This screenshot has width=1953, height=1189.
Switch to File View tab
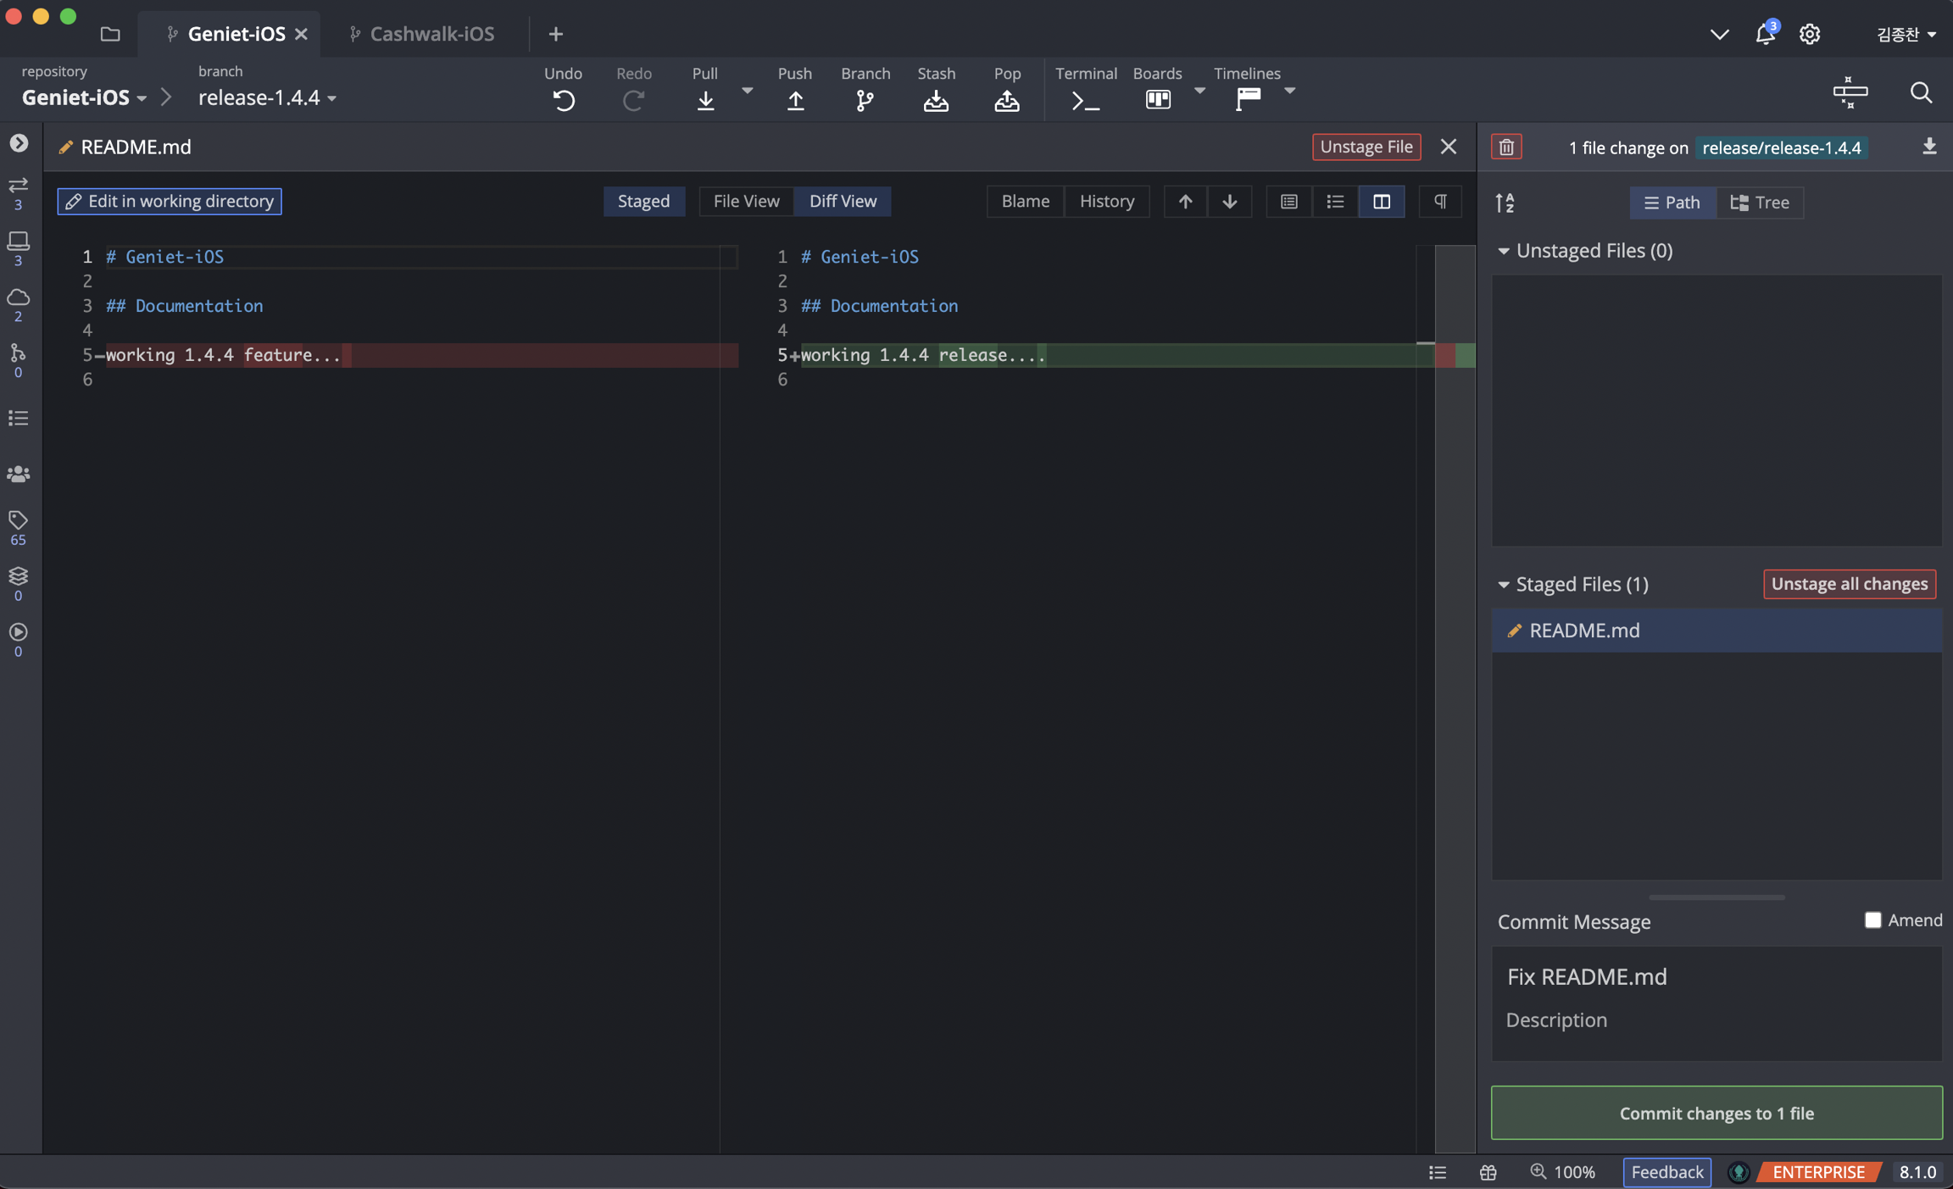(745, 201)
